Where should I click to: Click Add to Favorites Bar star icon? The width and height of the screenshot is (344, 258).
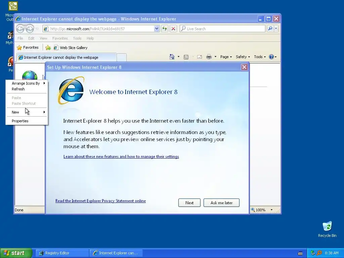pyautogui.click(x=48, y=47)
